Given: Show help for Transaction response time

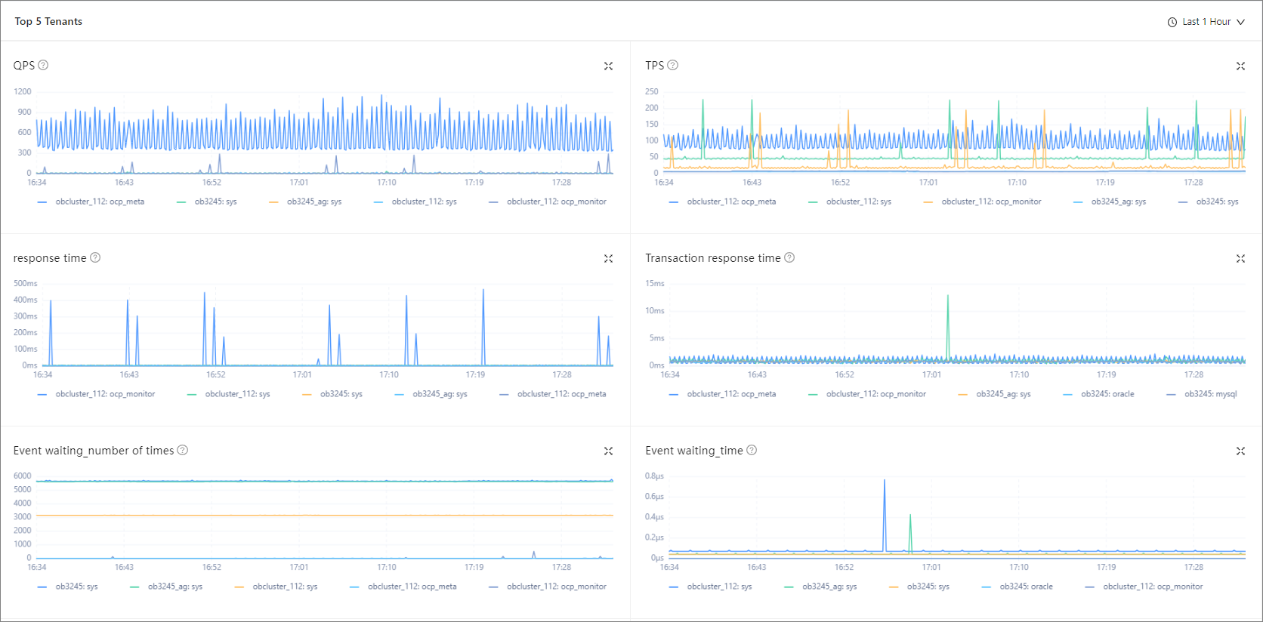Looking at the screenshot, I should (x=789, y=257).
